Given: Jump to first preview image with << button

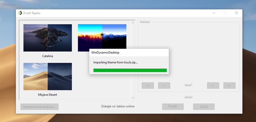Looking at the screenshot, I should pos(148,86).
